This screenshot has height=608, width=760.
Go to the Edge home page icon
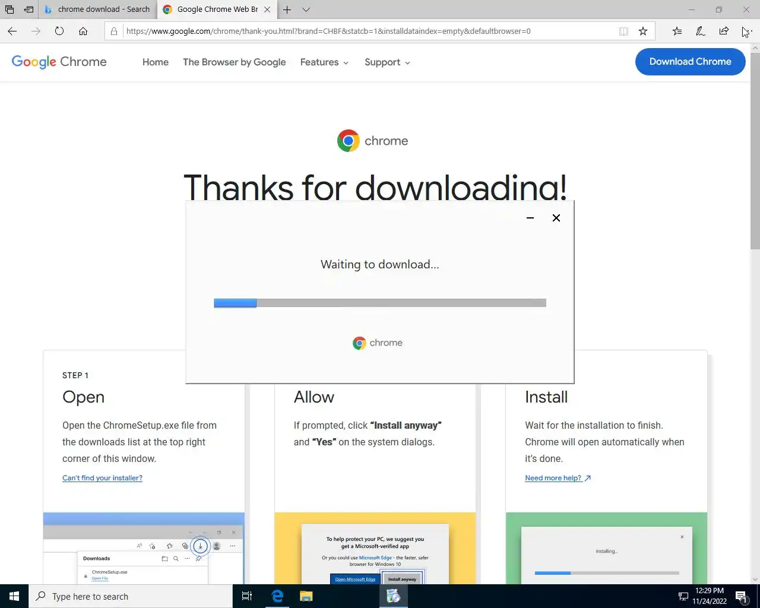(83, 31)
